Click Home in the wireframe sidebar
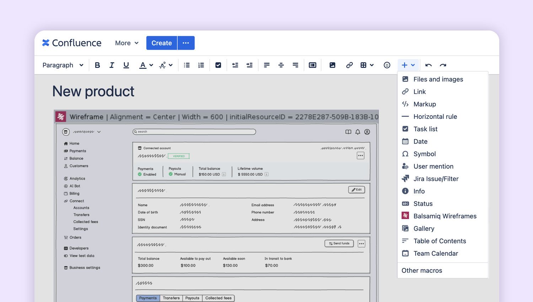 pyautogui.click(x=71, y=144)
